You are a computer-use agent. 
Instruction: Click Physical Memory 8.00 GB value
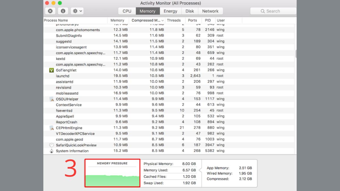coord(189,164)
